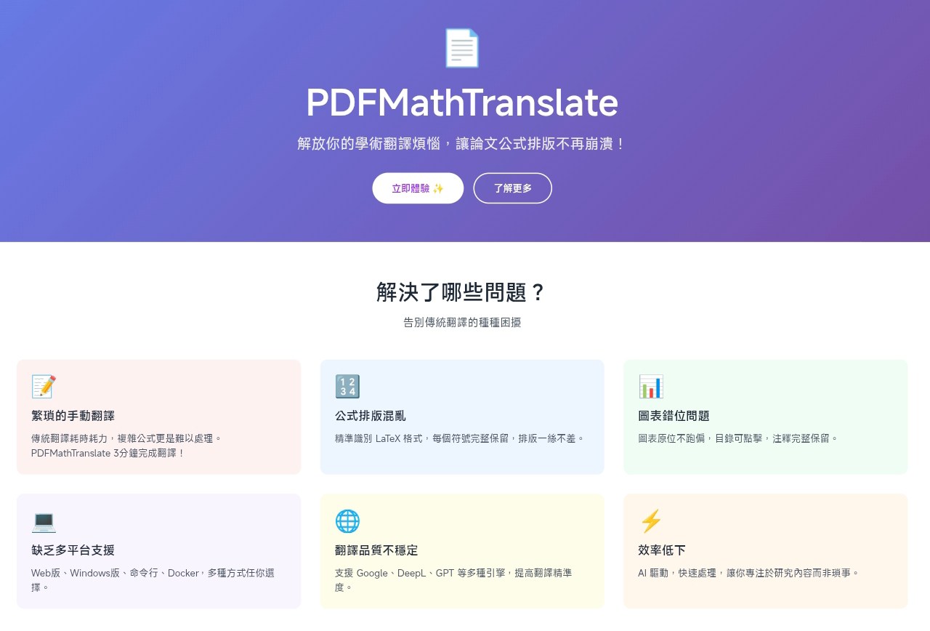Click the 圖表錯位問題 card title
Viewport: 930px width, 631px height.
click(674, 416)
